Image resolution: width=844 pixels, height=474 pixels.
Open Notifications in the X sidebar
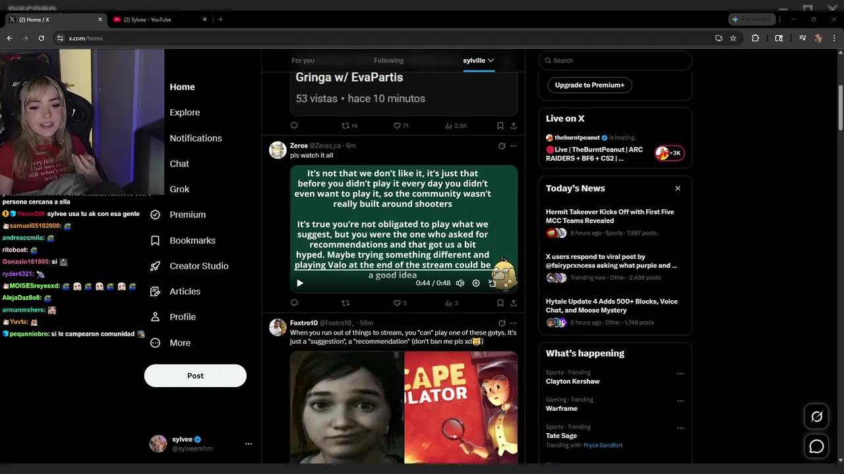196,138
